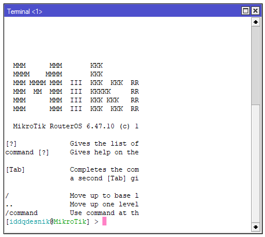Click the scrollbar up arrow
265x237 pixels.
(x=256, y=22)
